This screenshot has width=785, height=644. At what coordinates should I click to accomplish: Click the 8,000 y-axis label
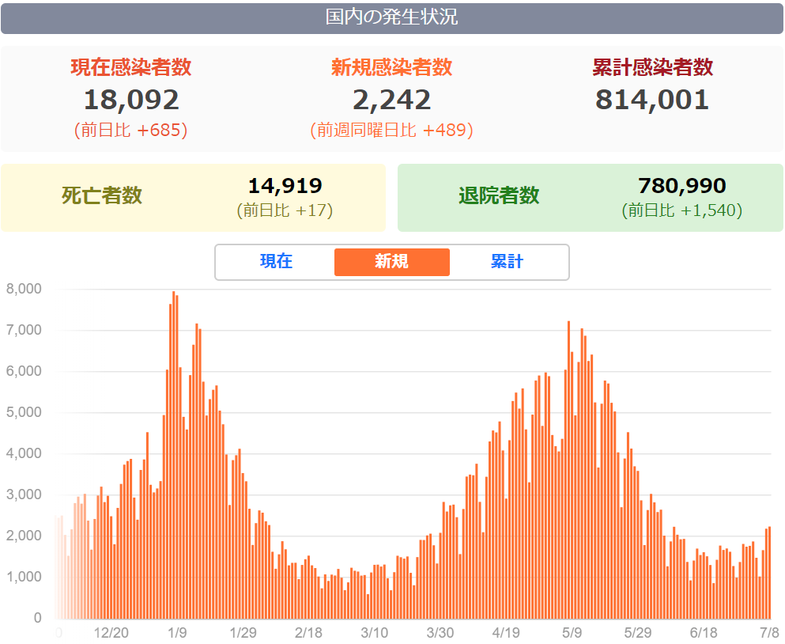(24, 289)
